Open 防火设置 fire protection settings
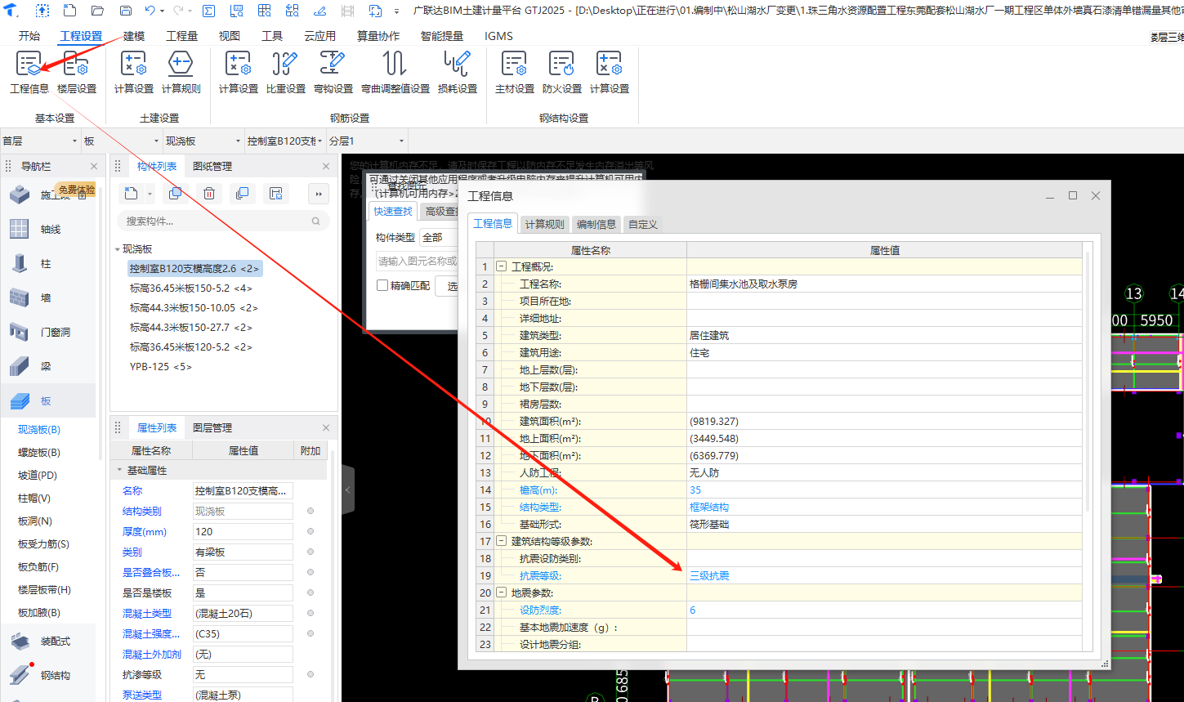The height and width of the screenshot is (702, 1184). tap(562, 72)
